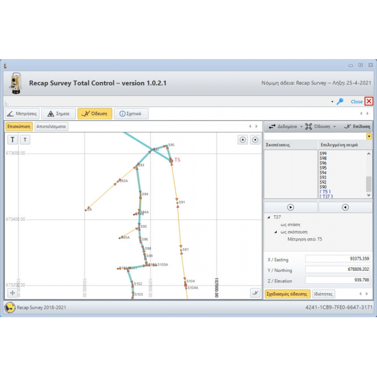Switch to the Αποτελέσματα sub-tab
377x377 pixels.
pos(51,126)
